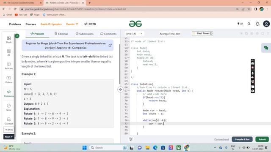The height and width of the screenshot is (152, 271).
Task: Open the Courses menu in the top navigation
Action: pos(31,24)
